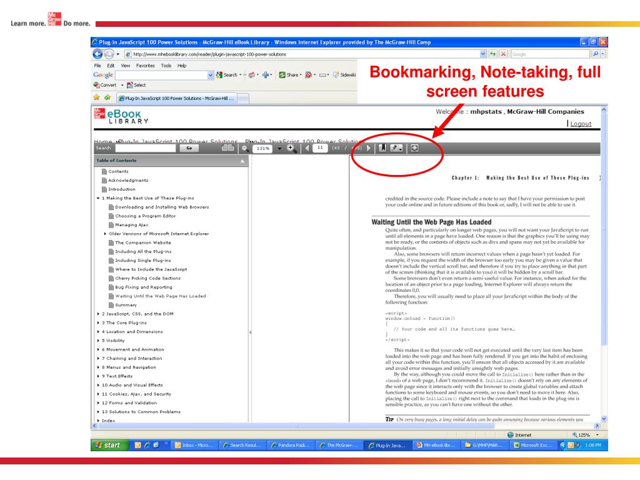Switch to Inbox - Micro... taskbar item

(x=194, y=445)
